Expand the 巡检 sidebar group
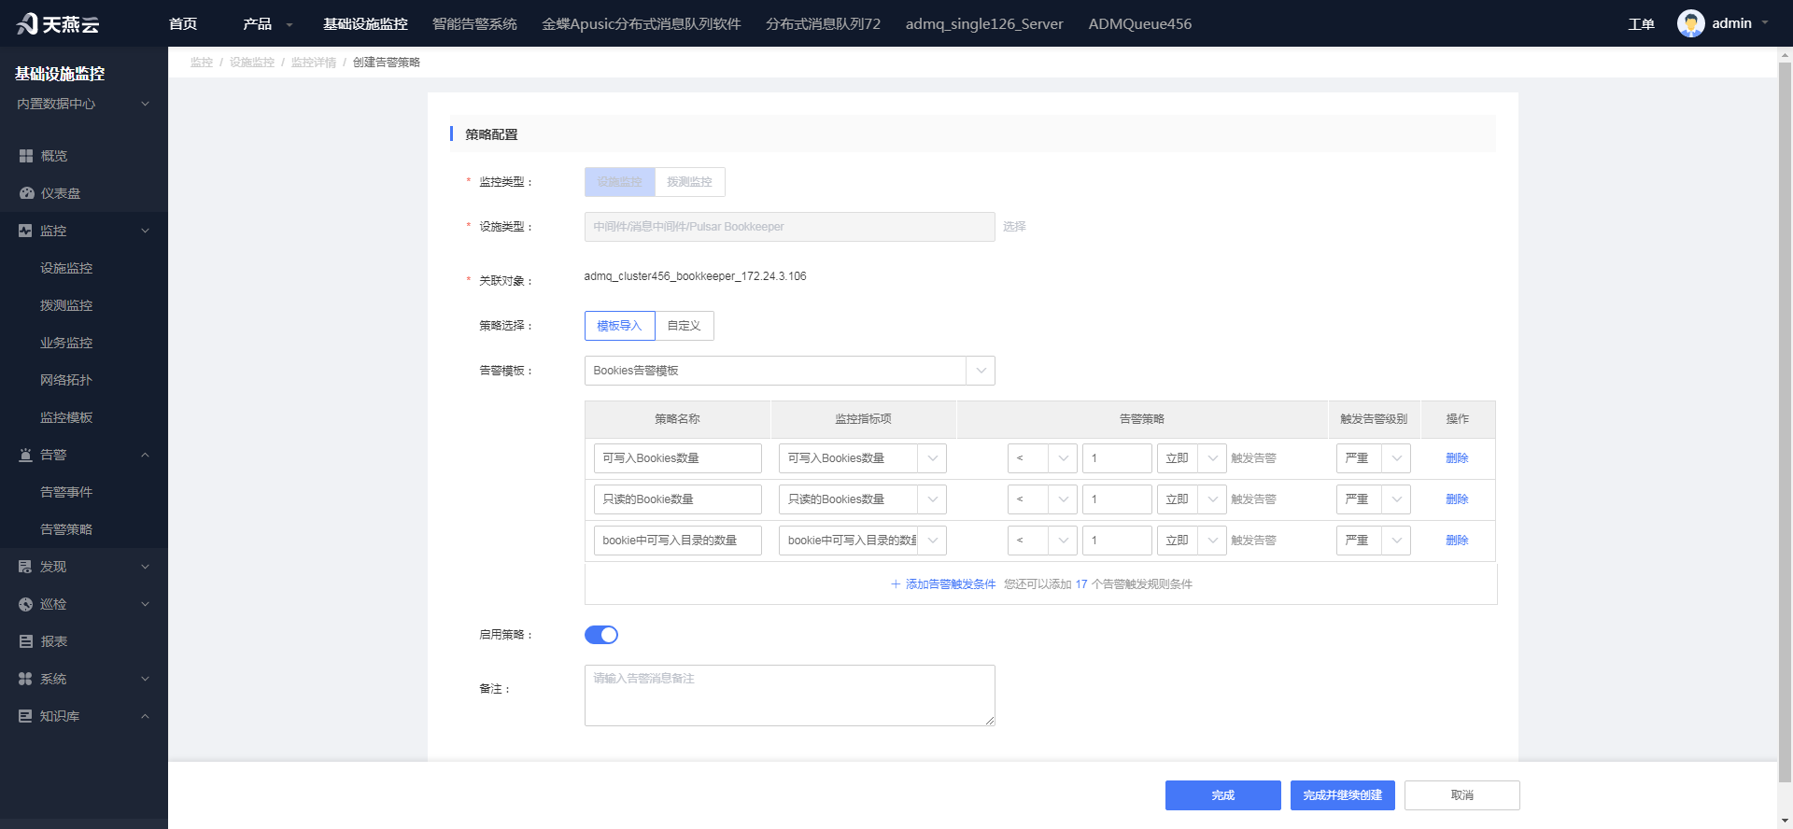Viewport: 1793px width, 829px height. [x=145, y=604]
